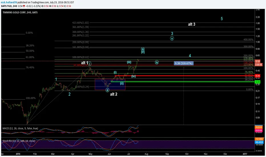Click the TIMMINS GOLD CORP, 240, BATS chart title
This screenshot has width=266, height=157.
point(20,12)
